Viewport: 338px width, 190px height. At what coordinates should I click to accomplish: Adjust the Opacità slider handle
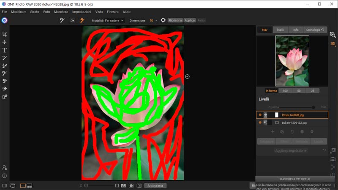(313, 107)
